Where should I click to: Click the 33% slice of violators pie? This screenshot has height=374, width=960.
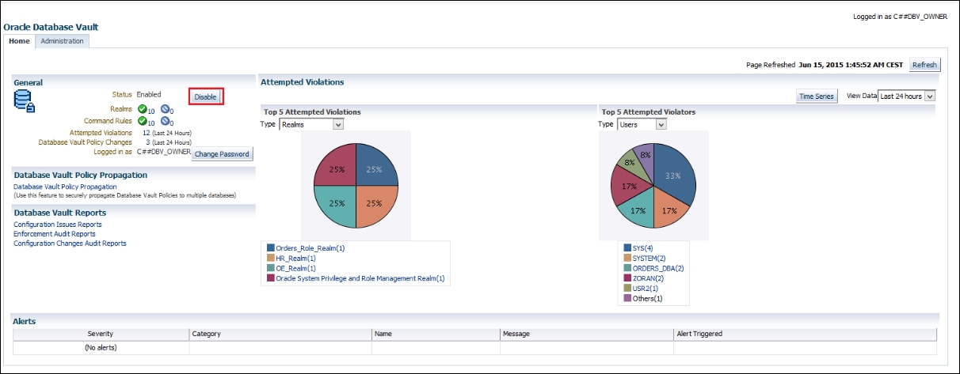pos(675,174)
